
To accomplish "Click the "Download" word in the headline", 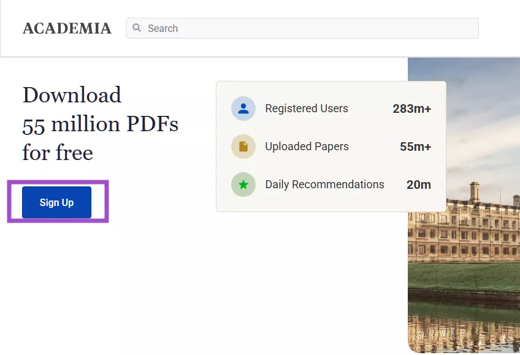I will (72, 95).
